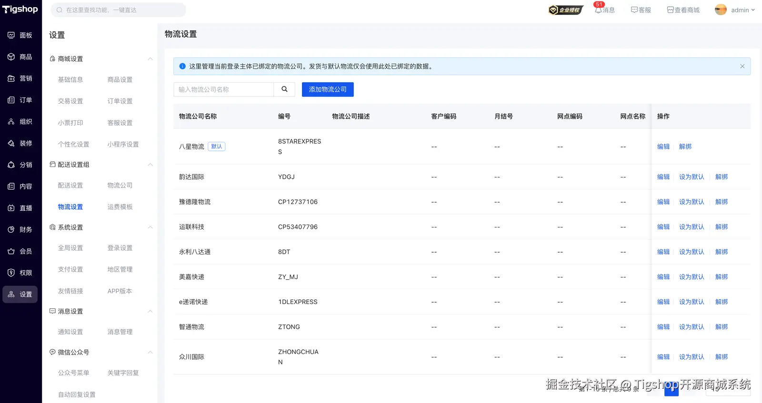Set 智通物流 as default logistics
The height and width of the screenshot is (403, 762).
point(692,327)
